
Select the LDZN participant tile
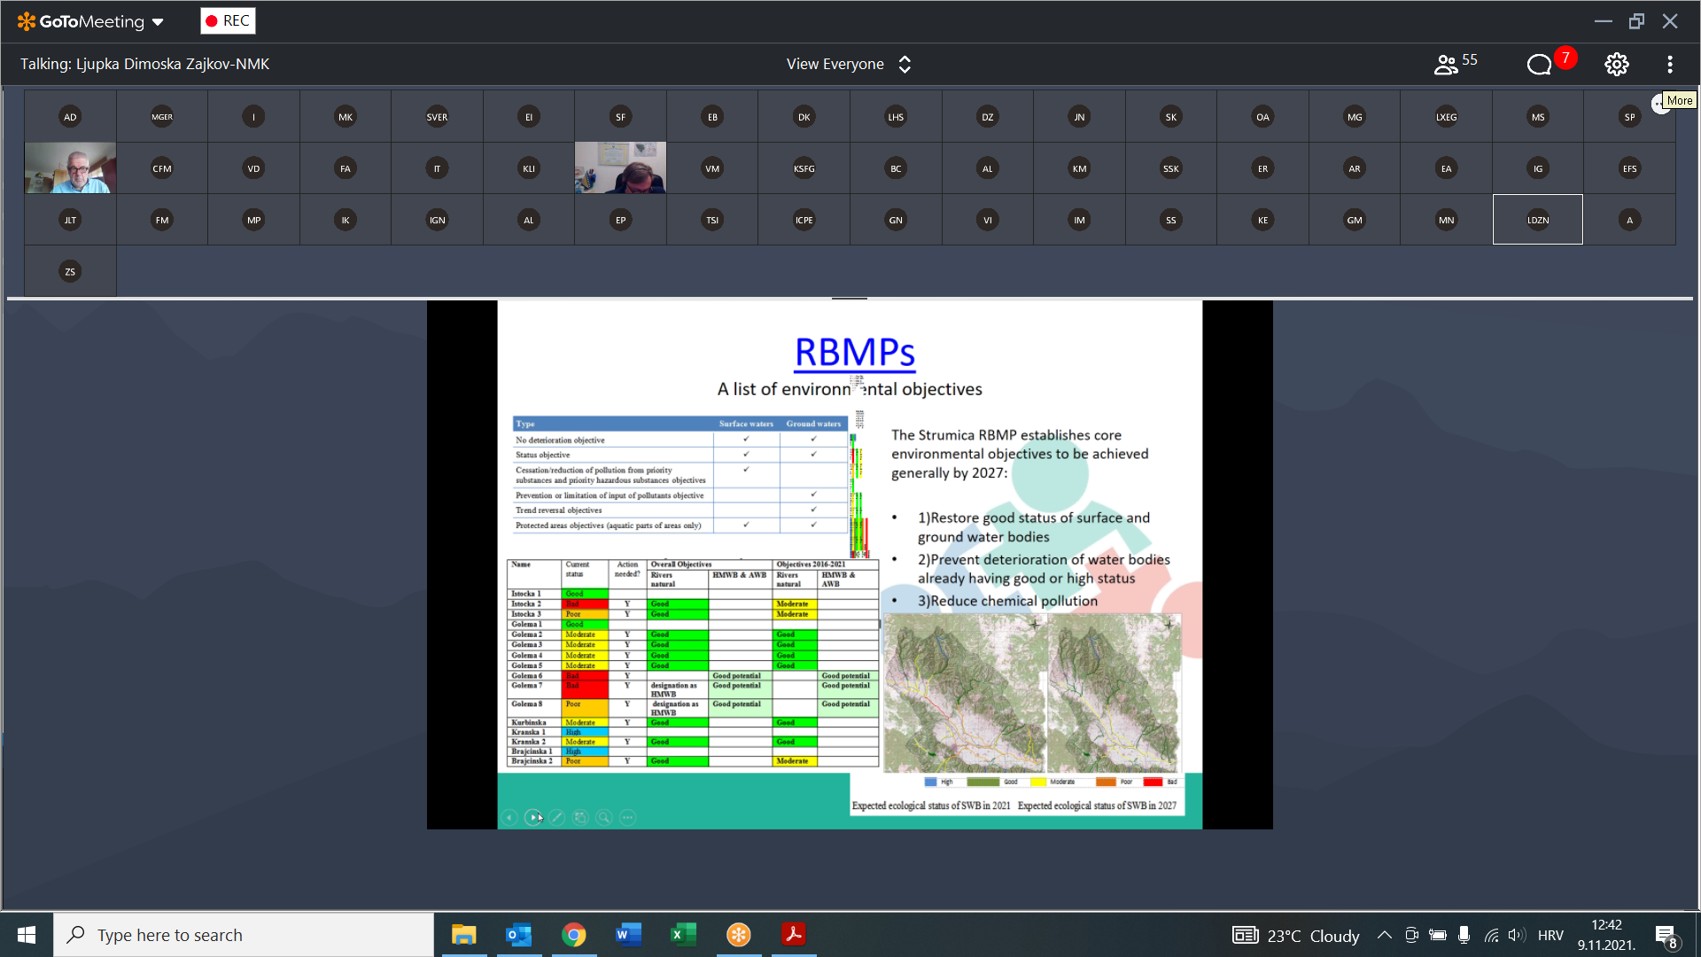[1537, 220]
